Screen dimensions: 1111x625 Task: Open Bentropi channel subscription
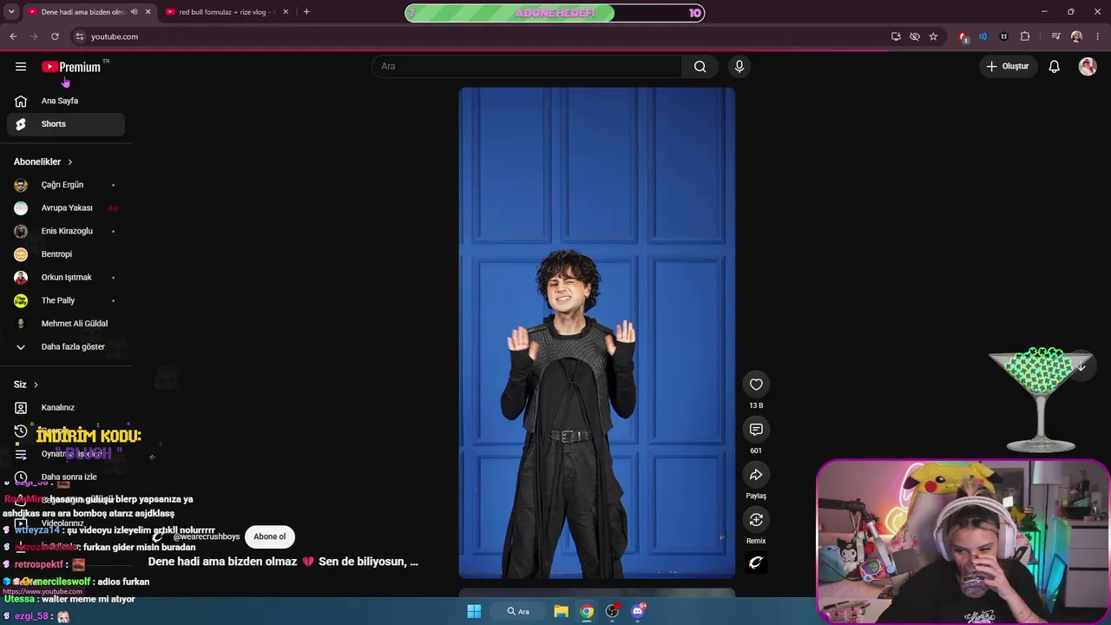pyautogui.click(x=66, y=254)
